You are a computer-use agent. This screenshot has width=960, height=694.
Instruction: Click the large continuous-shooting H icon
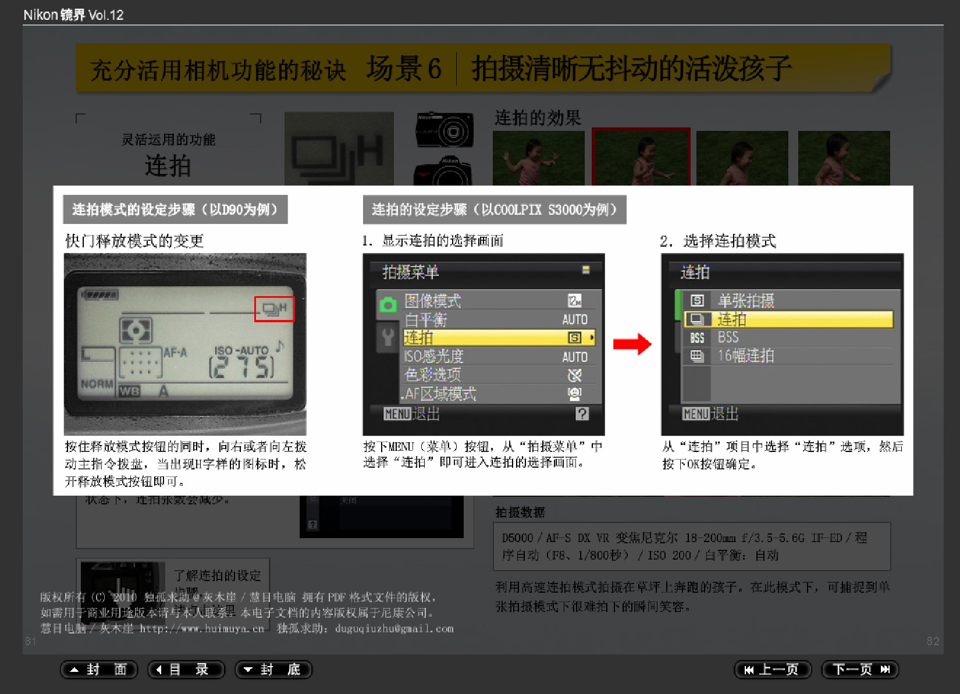[339, 150]
